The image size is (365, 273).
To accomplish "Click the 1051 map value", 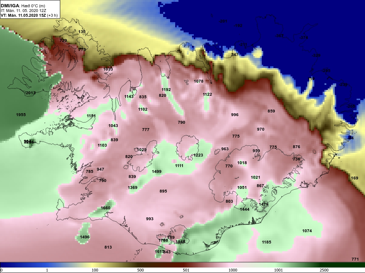I will pos(242,187).
